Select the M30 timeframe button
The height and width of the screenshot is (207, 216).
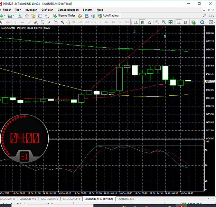(x=94, y=22)
